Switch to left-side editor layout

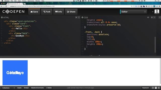[153, 88]
